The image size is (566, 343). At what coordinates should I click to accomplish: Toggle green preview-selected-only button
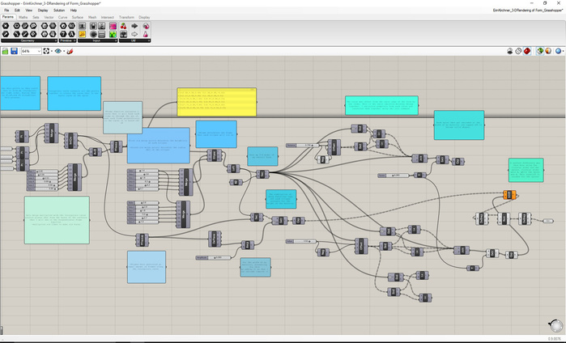point(540,51)
